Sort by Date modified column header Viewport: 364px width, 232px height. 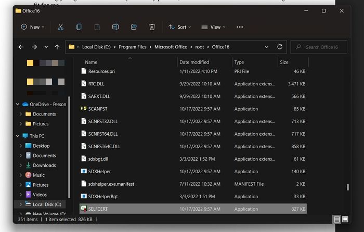(194, 62)
